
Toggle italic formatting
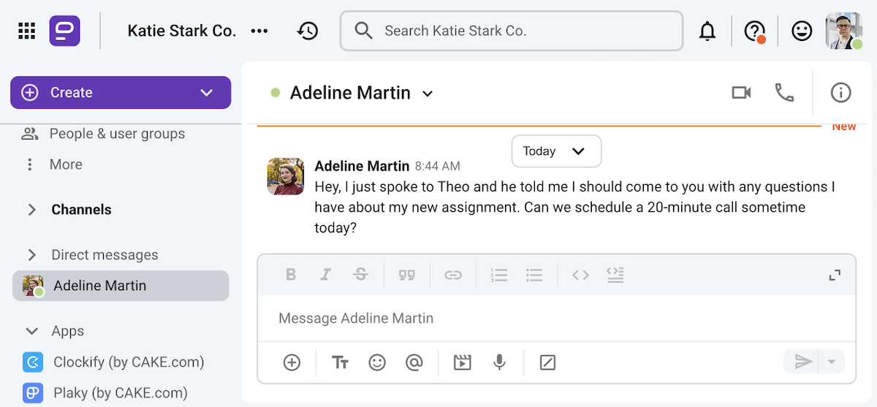(x=326, y=275)
